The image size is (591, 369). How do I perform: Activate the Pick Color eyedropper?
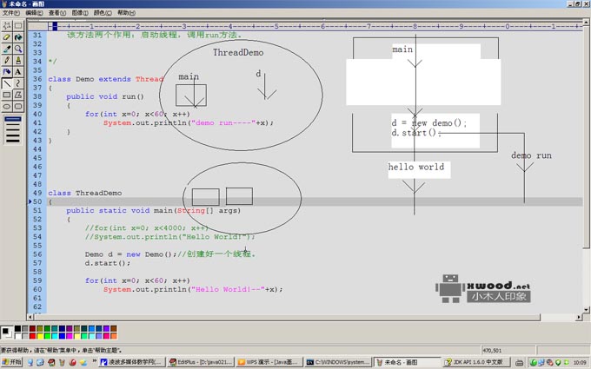(7, 49)
